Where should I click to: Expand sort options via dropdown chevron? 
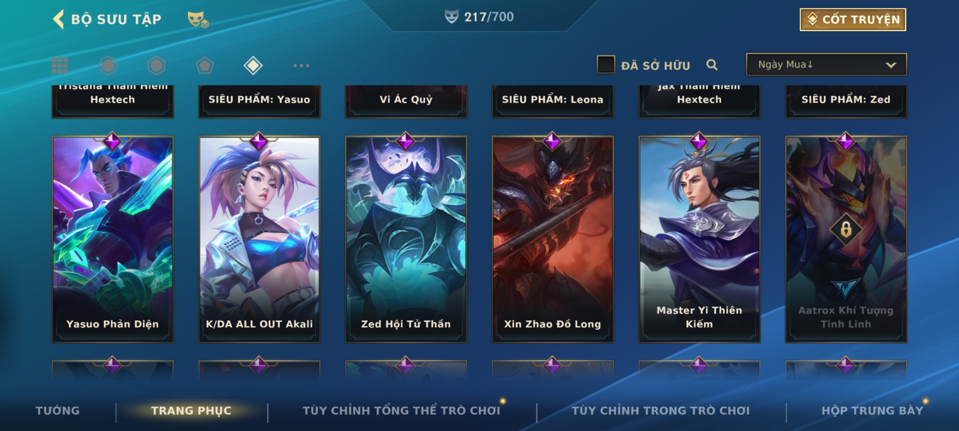(891, 65)
